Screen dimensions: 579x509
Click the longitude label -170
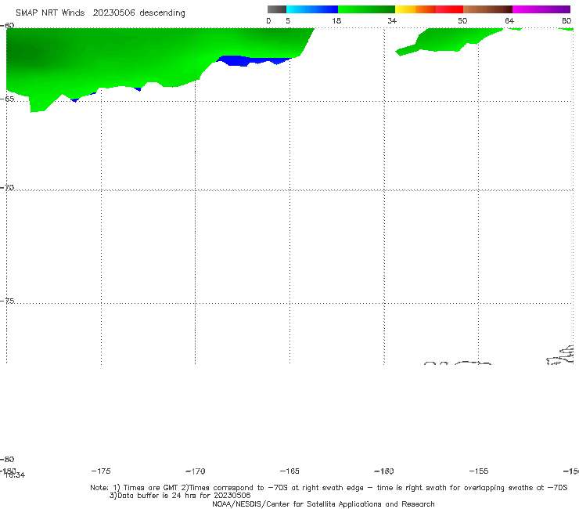[x=196, y=471]
